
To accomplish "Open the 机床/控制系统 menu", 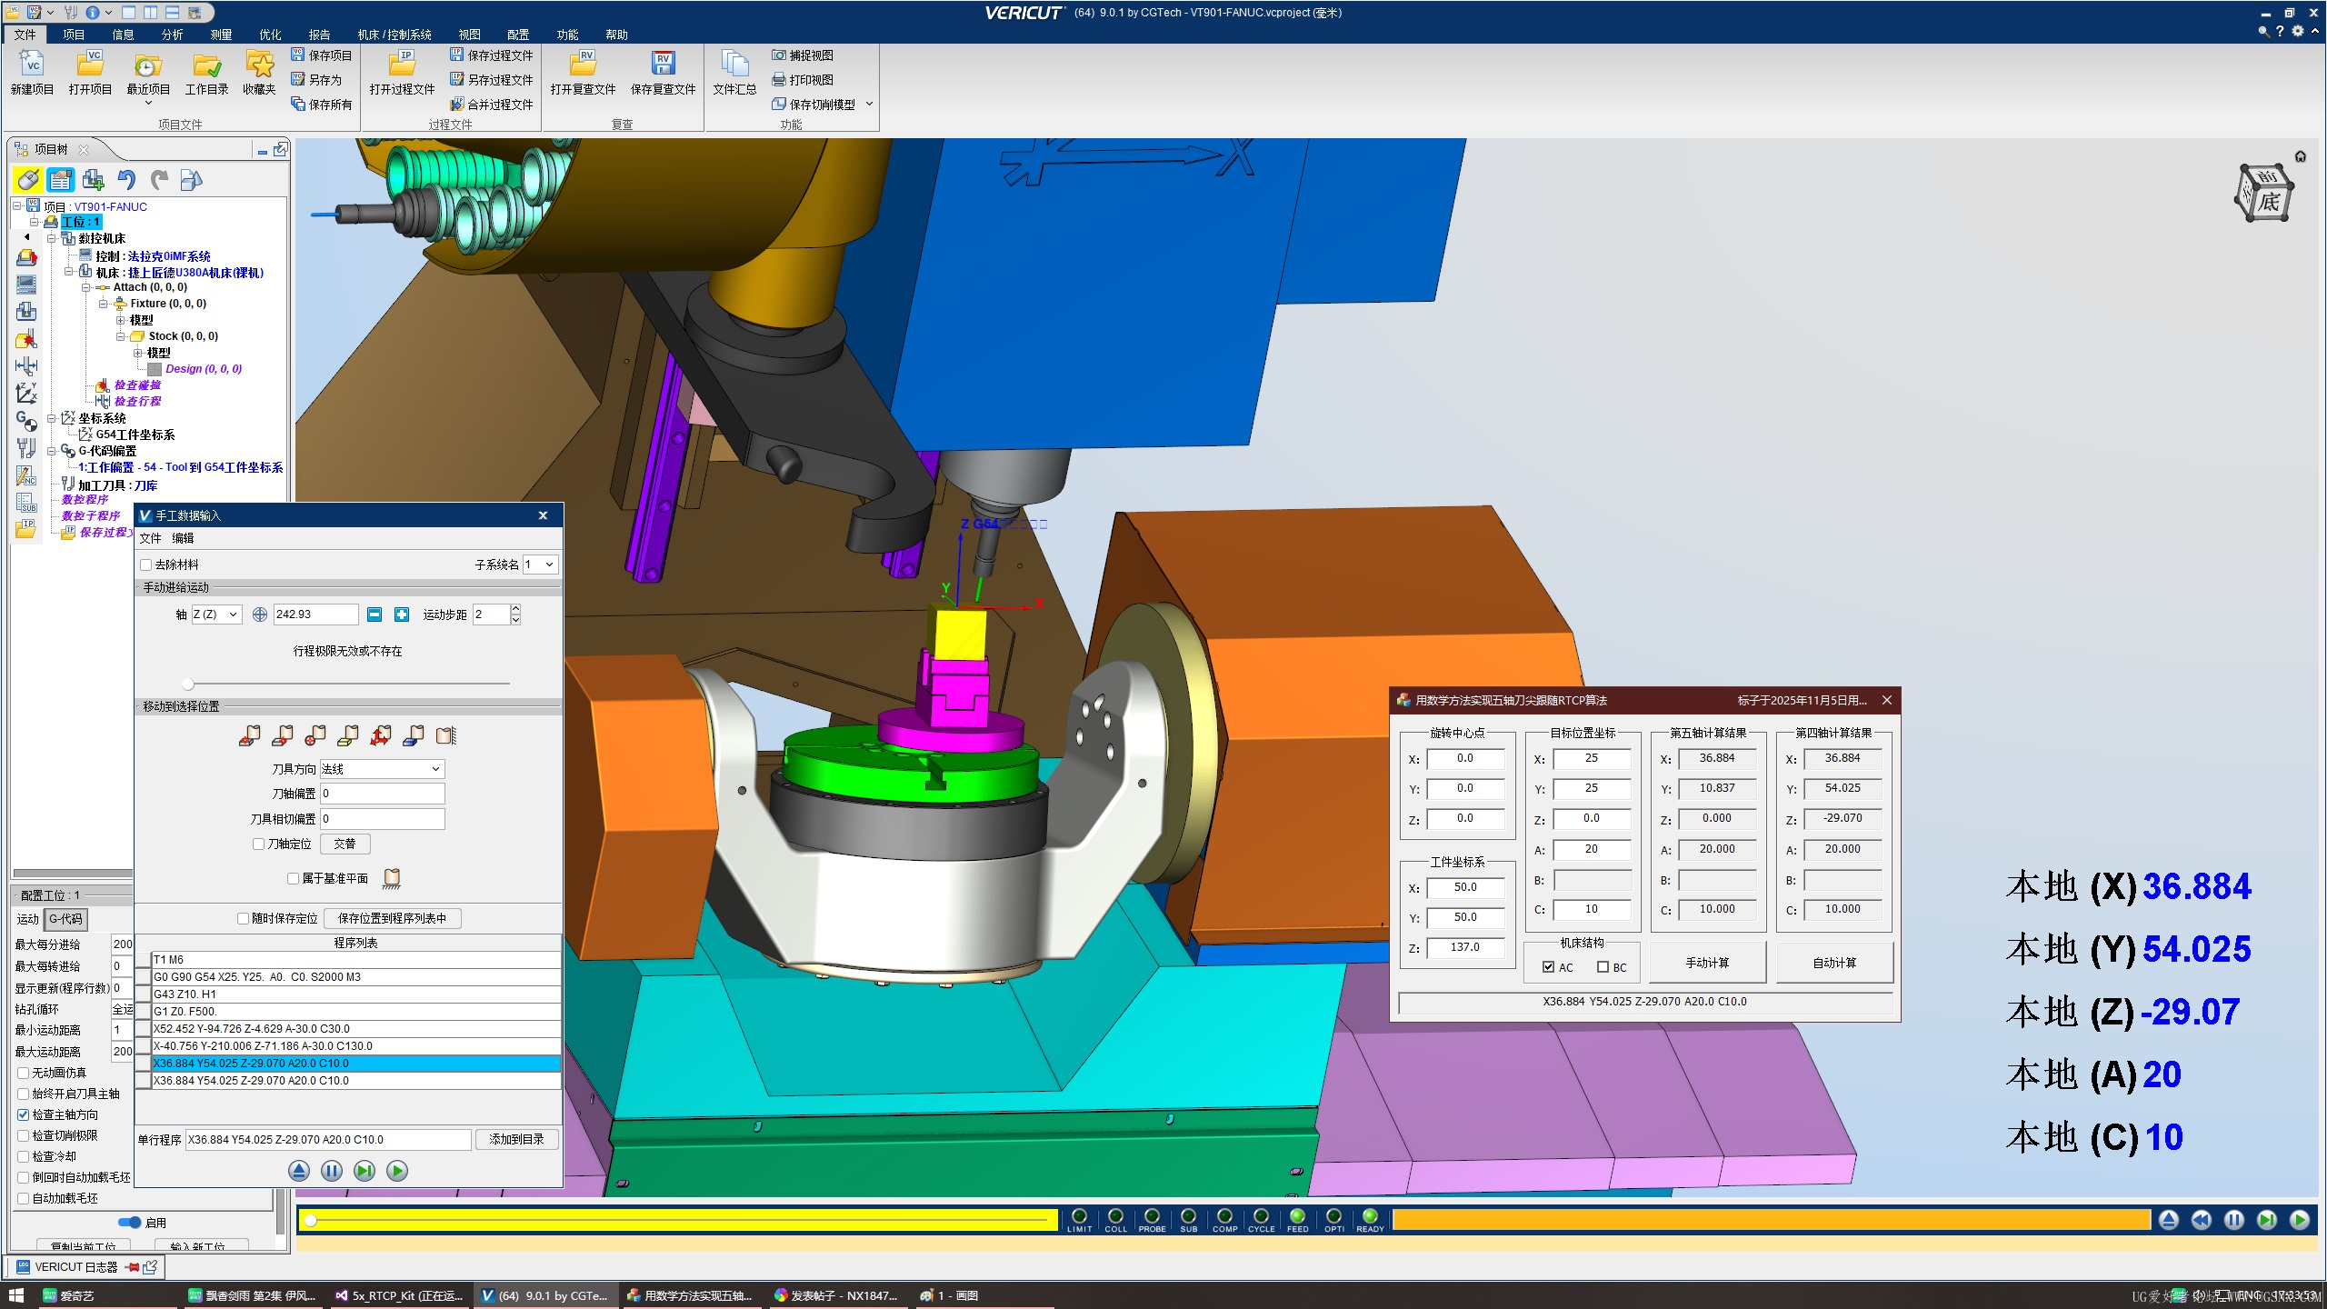I will (x=394, y=35).
